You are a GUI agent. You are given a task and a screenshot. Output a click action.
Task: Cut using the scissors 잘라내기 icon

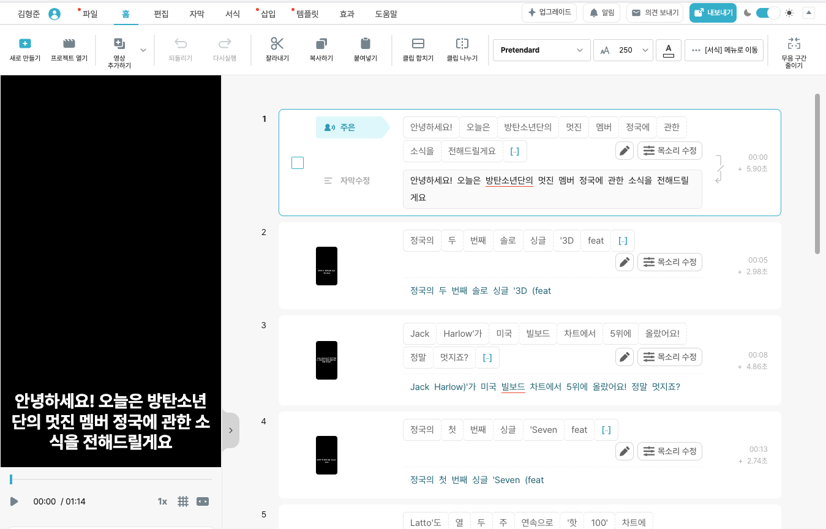coord(277,43)
